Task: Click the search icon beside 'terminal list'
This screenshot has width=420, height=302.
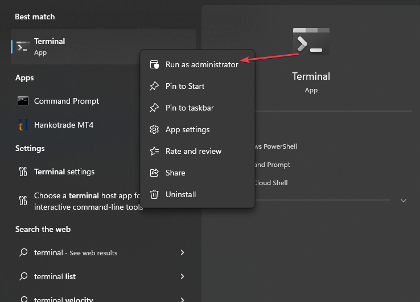Action: click(23, 276)
